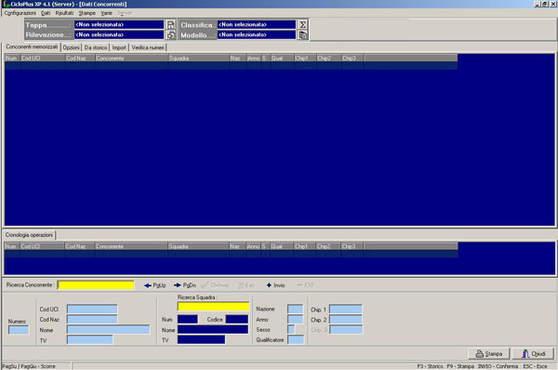This screenshot has width=558, height=370.
Task: Confirm with the Invio plus button
Action: (276, 285)
